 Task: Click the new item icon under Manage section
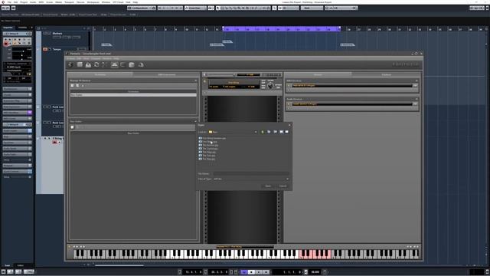click(x=72, y=85)
